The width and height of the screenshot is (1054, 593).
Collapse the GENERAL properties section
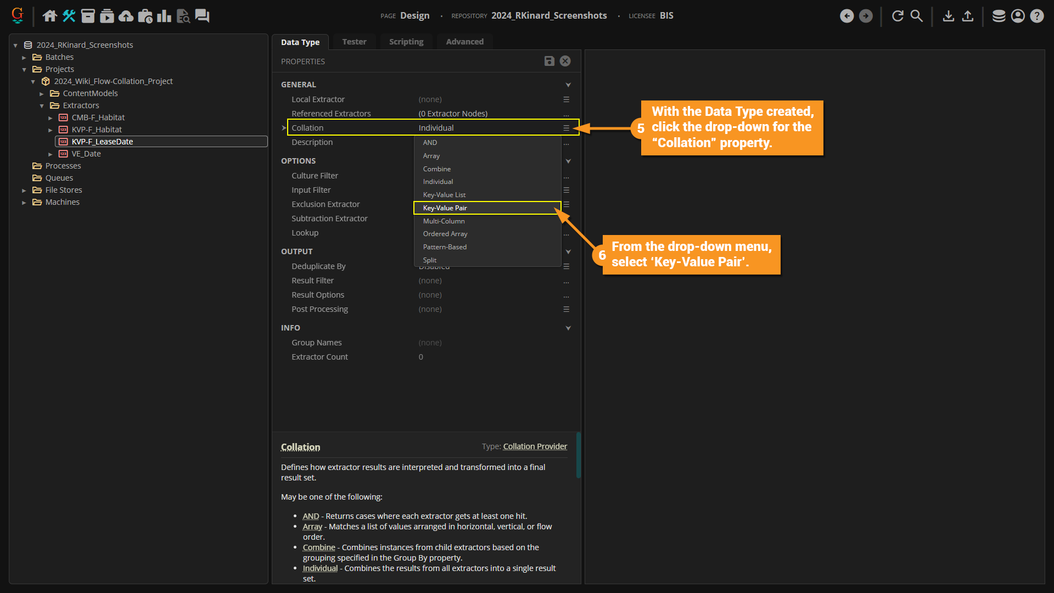coord(568,85)
